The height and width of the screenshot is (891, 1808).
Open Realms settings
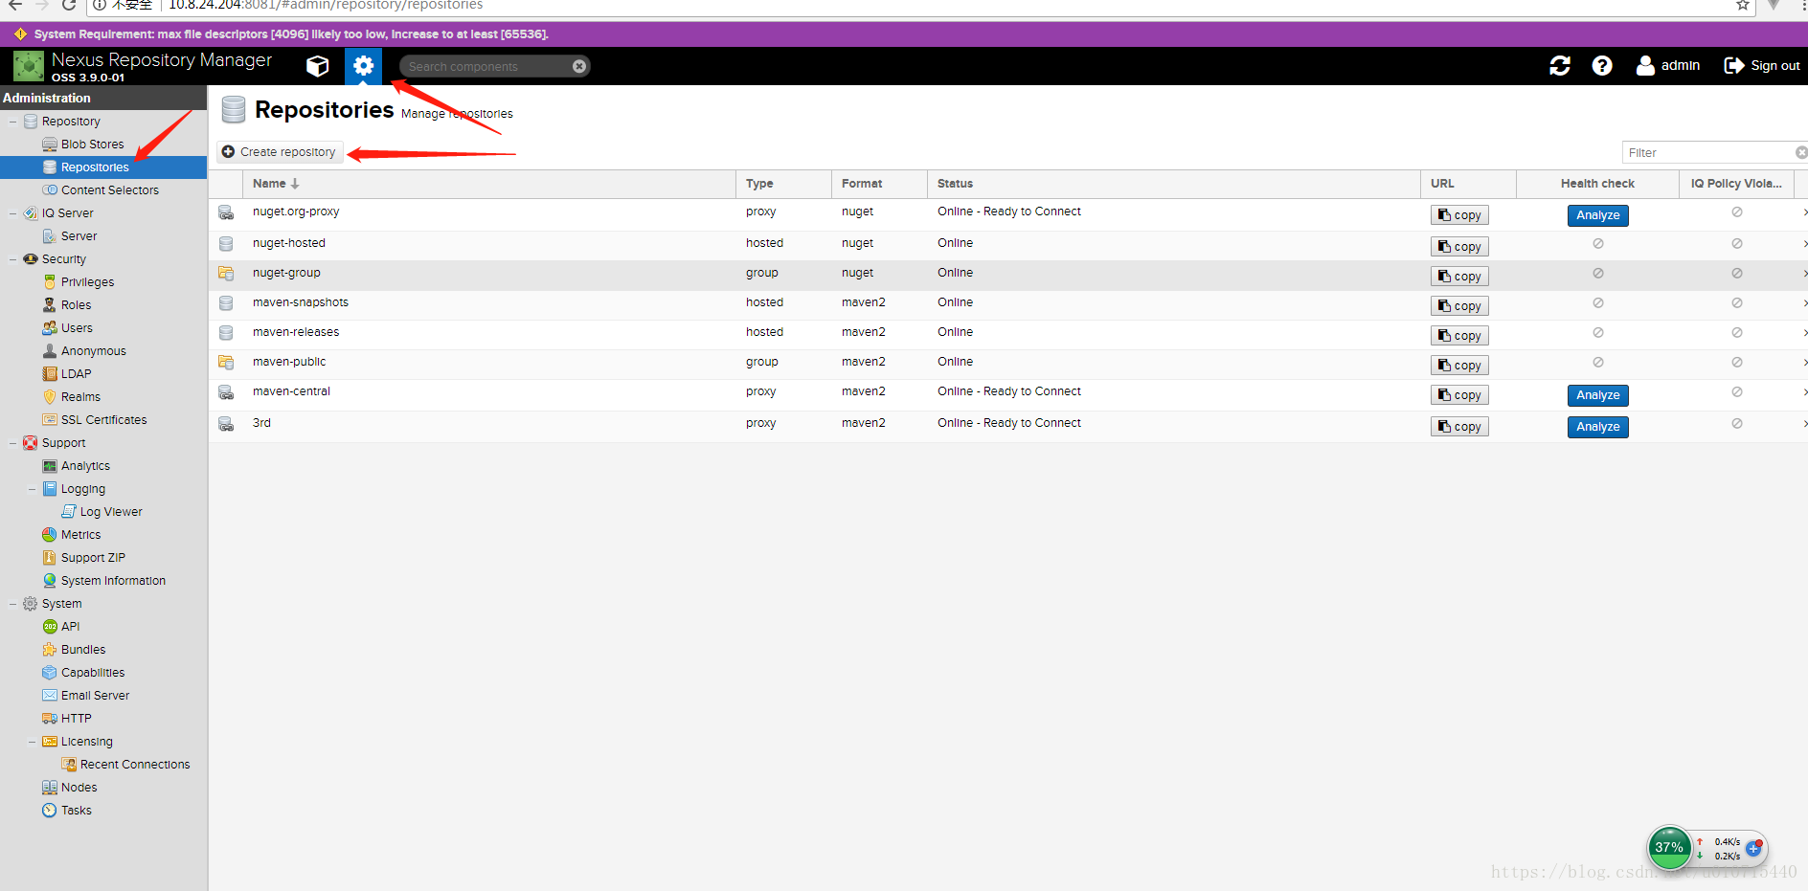point(80,397)
